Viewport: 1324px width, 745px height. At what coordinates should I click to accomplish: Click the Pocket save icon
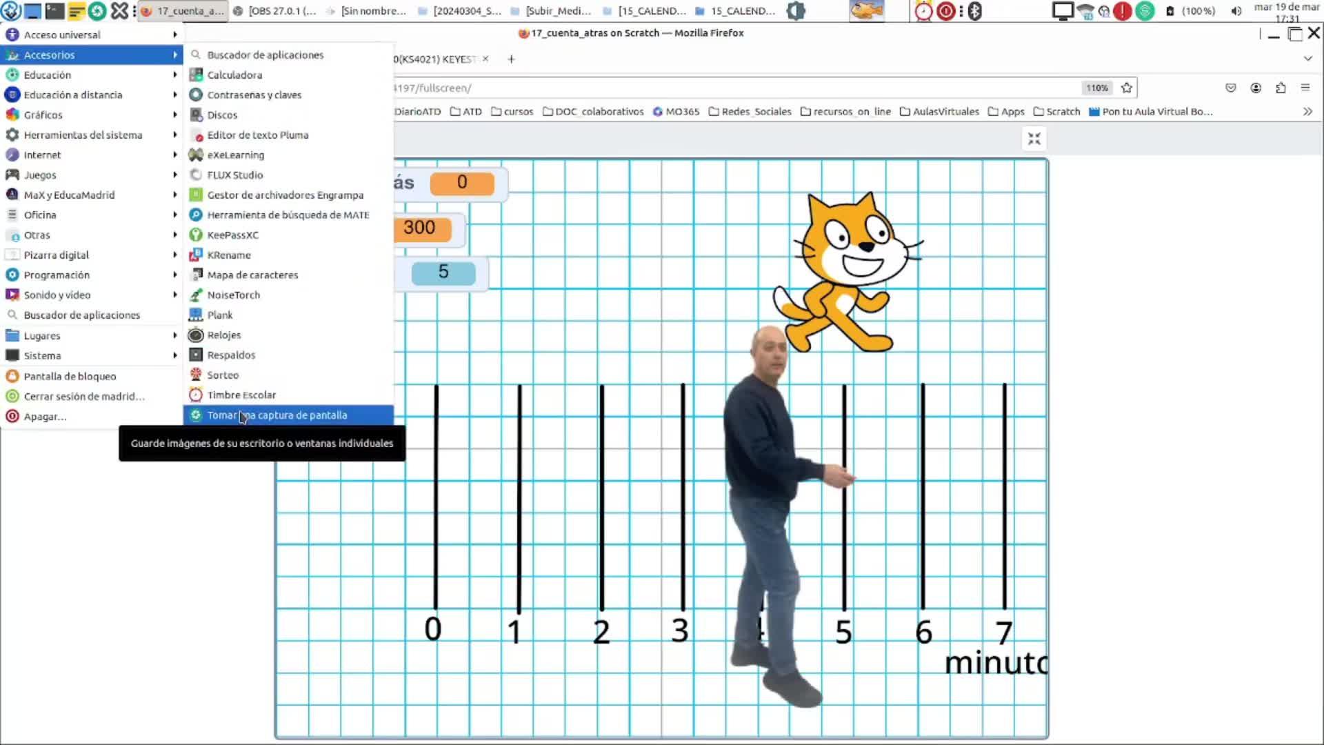(x=1231, y=88)
